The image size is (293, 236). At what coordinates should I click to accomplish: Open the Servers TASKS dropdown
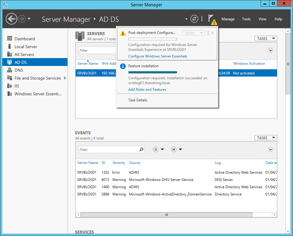click(266, 38)
